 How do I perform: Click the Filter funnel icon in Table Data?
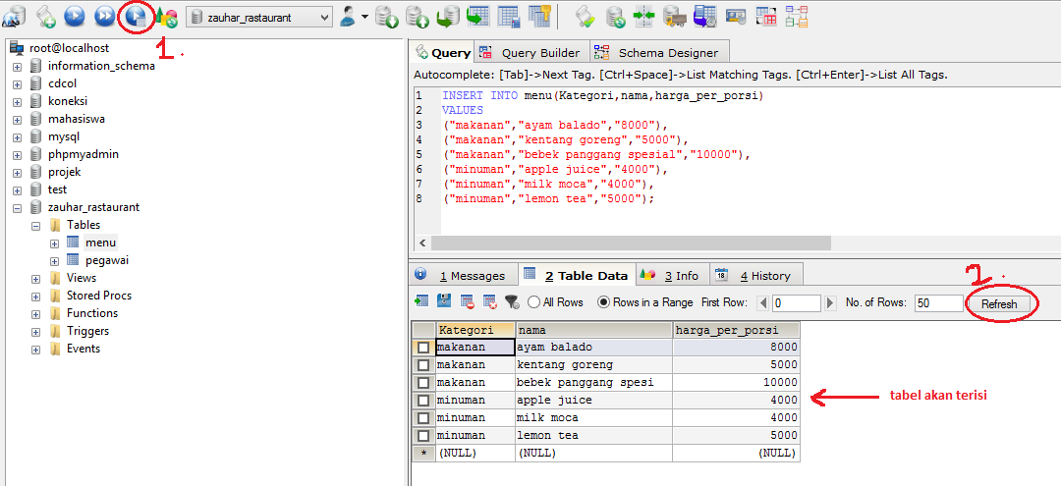512,301
